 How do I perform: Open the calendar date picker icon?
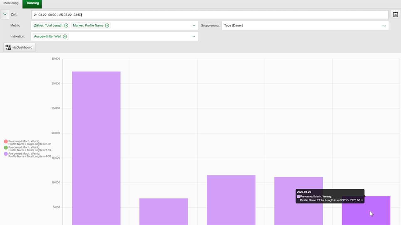(395, 15)
